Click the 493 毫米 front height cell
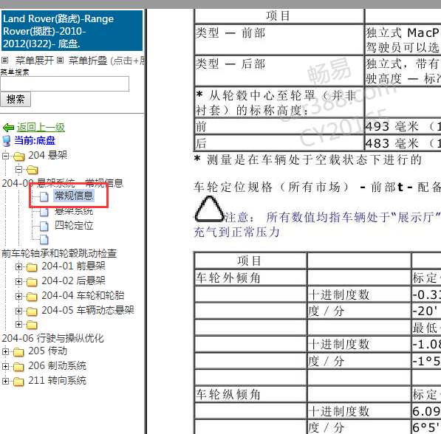The width and height of the screenshot is (441, 434). coord(403,126)
